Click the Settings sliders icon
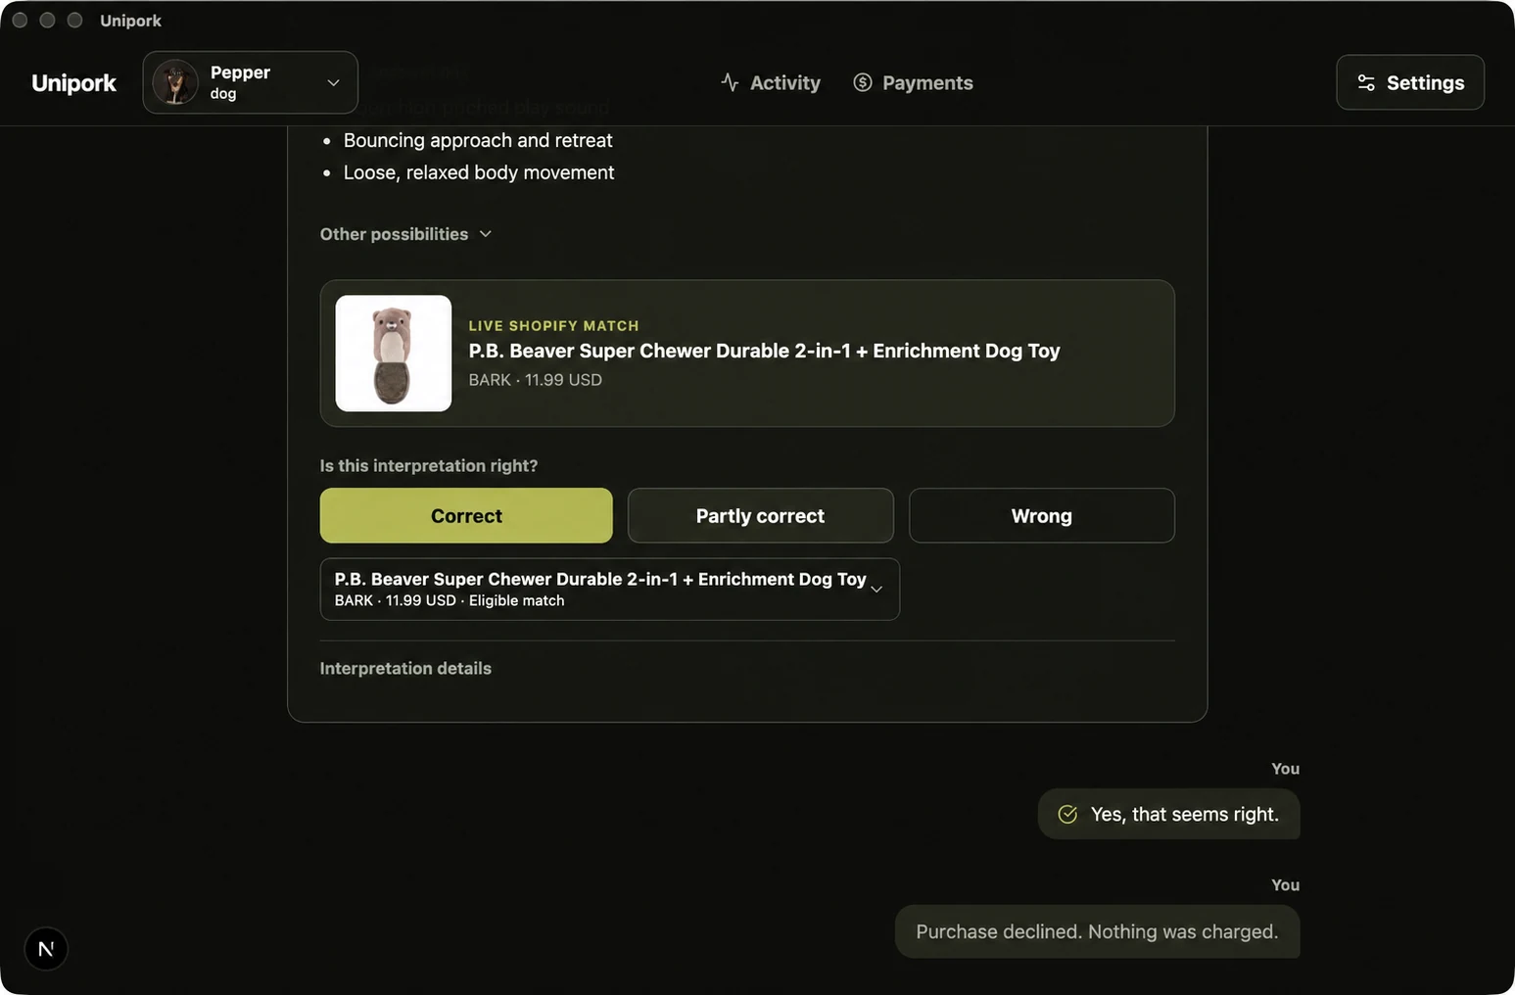The image size is (1515, 995). tap(1366, 83)
